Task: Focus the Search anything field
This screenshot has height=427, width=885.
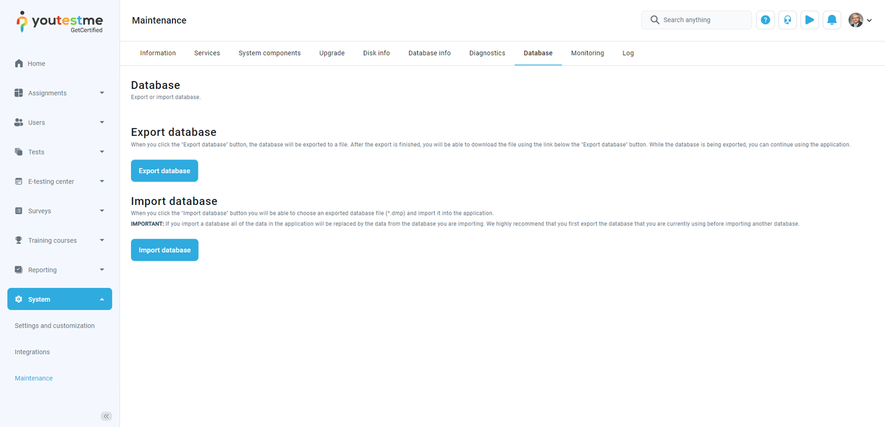Action: [702, 20]
